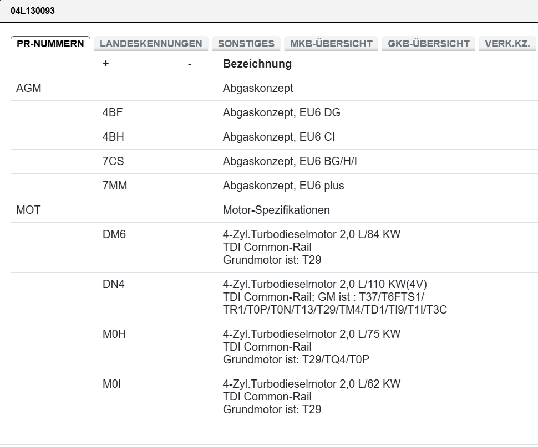
Task: Select engine code DM6
Action: click(114, 235)
